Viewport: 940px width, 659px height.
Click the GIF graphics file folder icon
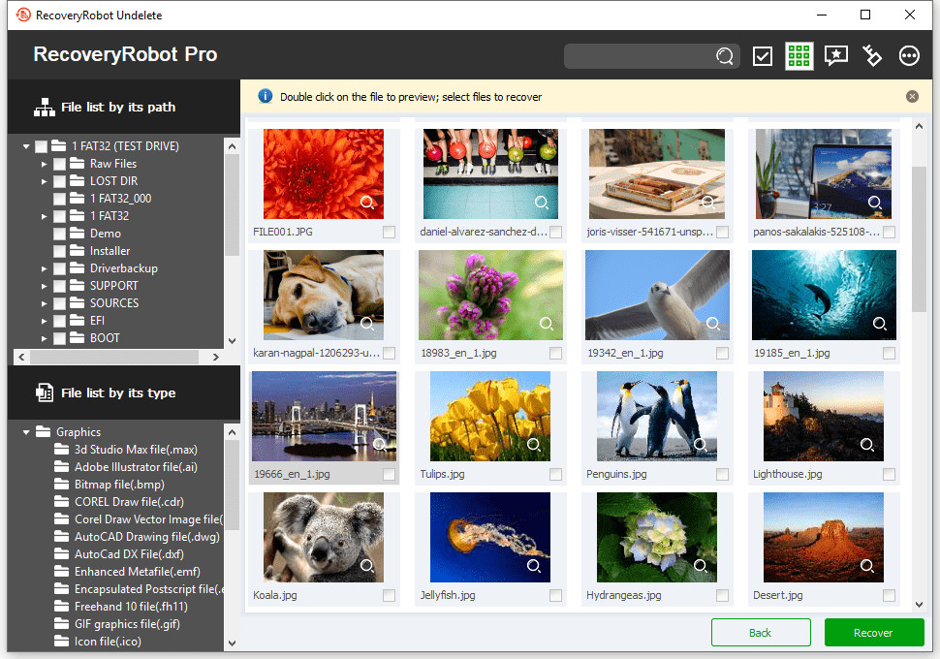point(61,623)
